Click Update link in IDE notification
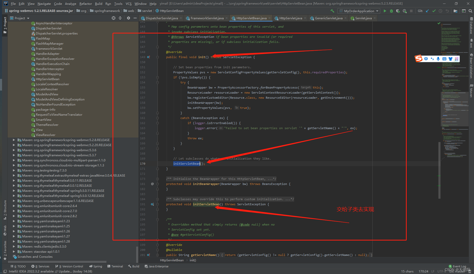Viewport: 474px width, 274px height. point(65,271)
